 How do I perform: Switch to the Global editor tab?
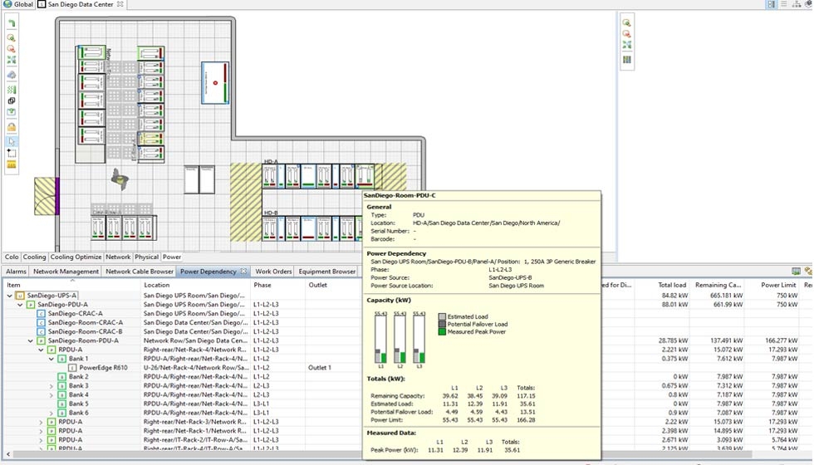coord(18,4)
